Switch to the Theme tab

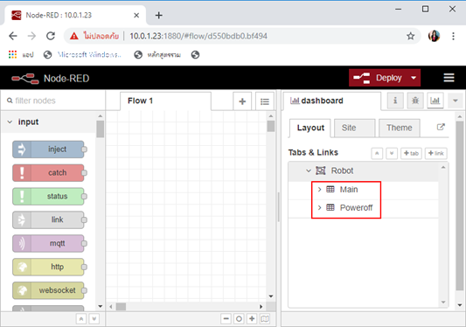400,128
